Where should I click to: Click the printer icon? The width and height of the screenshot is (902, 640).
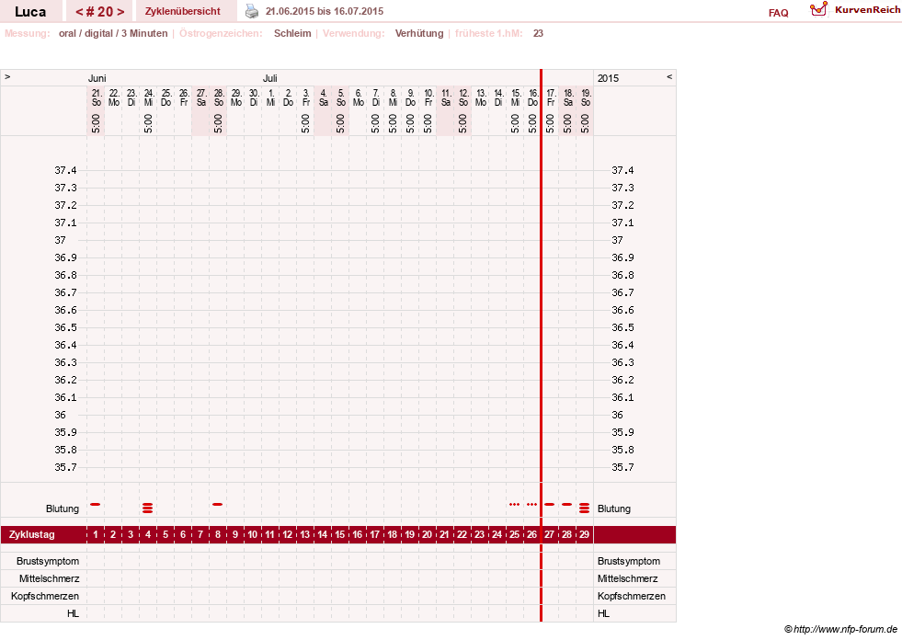coord(252,11)
